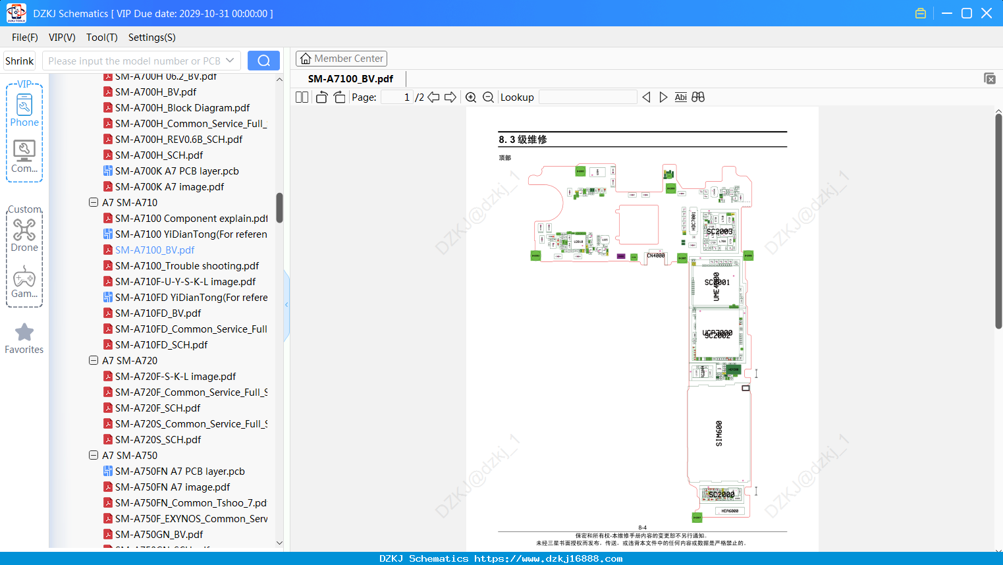Switch to the Member Center tab
The height and width of the screenshot is (565, 1003).
coord(341,59)
